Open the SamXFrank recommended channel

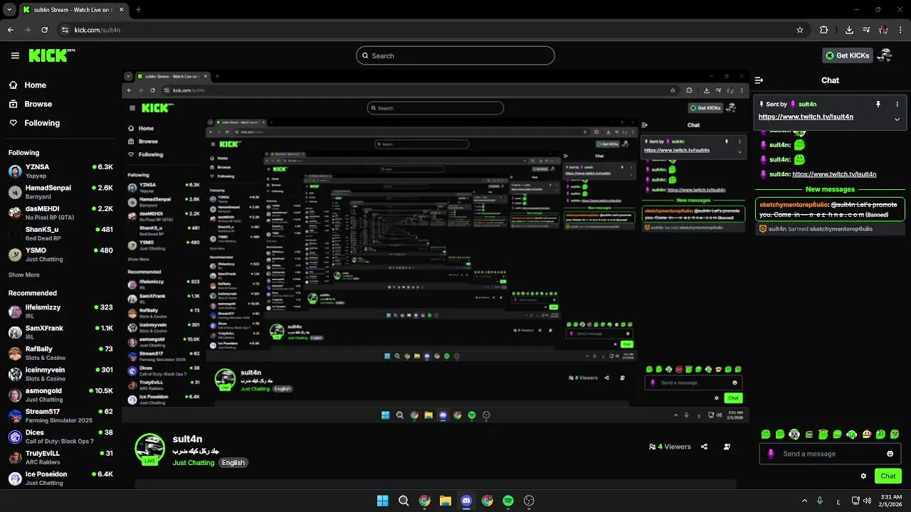tap(60, 332)
